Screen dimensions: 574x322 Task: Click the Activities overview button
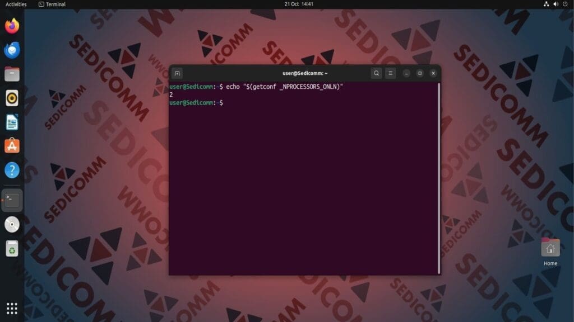point(16,4)
